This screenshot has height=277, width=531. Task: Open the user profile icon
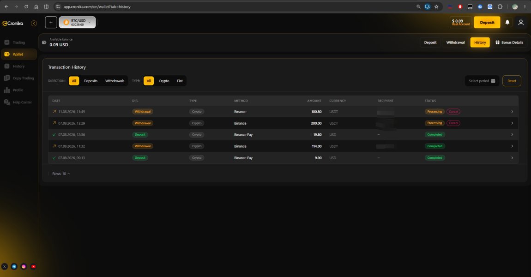(521, 22)
